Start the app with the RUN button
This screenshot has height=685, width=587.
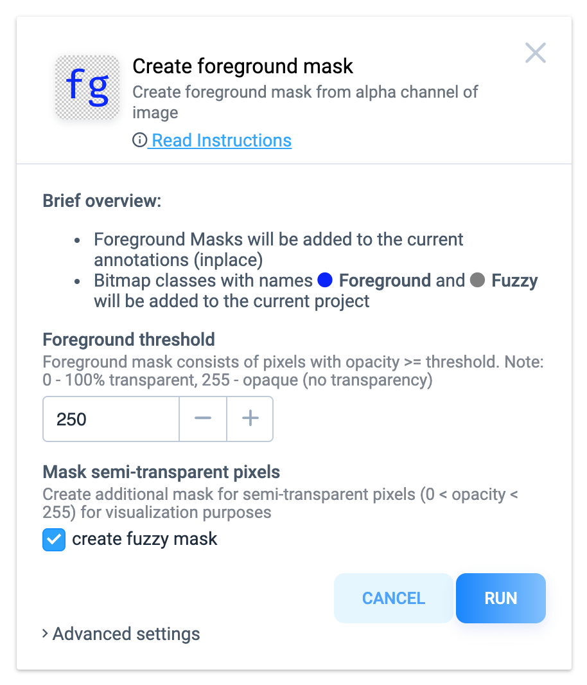[x=501, y=598]
